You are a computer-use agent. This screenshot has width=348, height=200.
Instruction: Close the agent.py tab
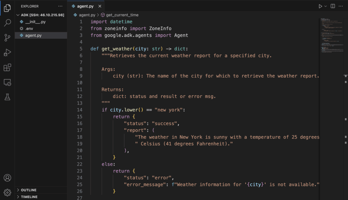pos(100,6)
